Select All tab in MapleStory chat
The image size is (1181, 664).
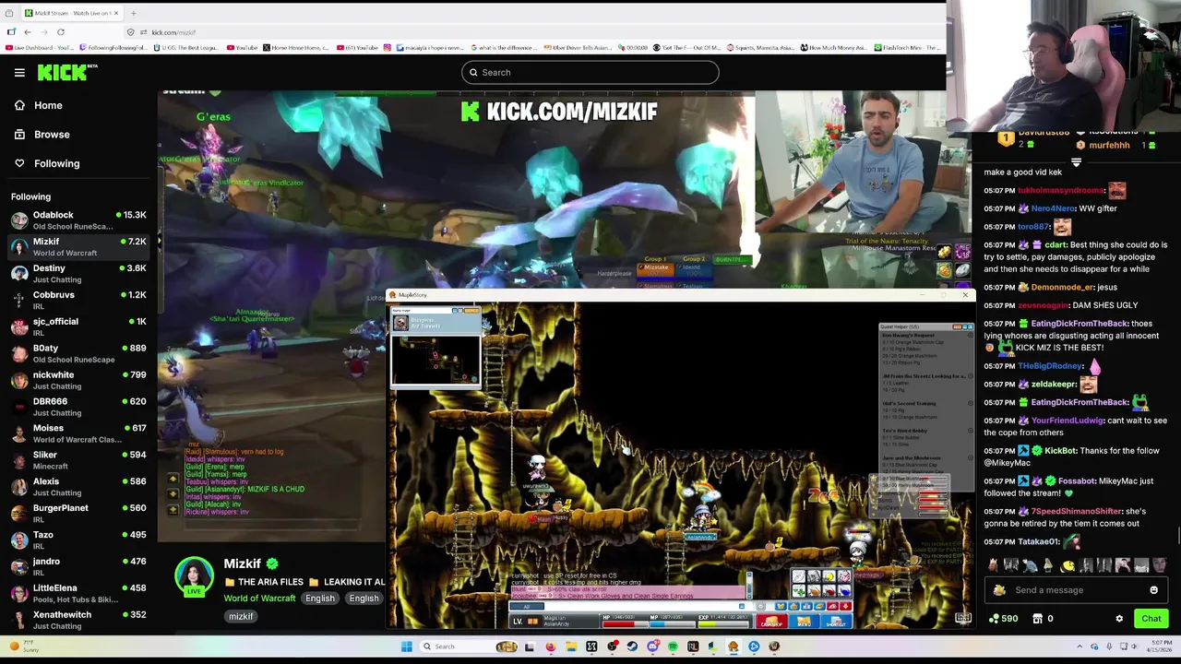527,606
